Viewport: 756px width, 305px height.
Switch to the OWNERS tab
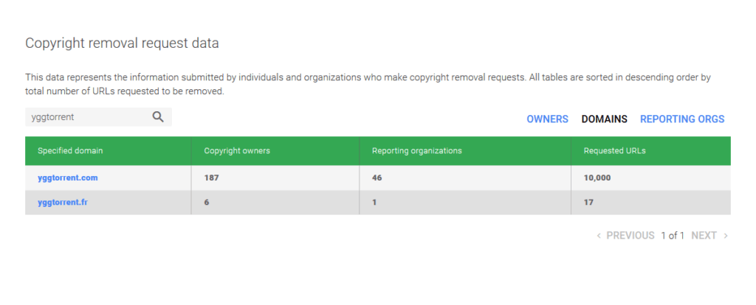(x=547, y=119)
